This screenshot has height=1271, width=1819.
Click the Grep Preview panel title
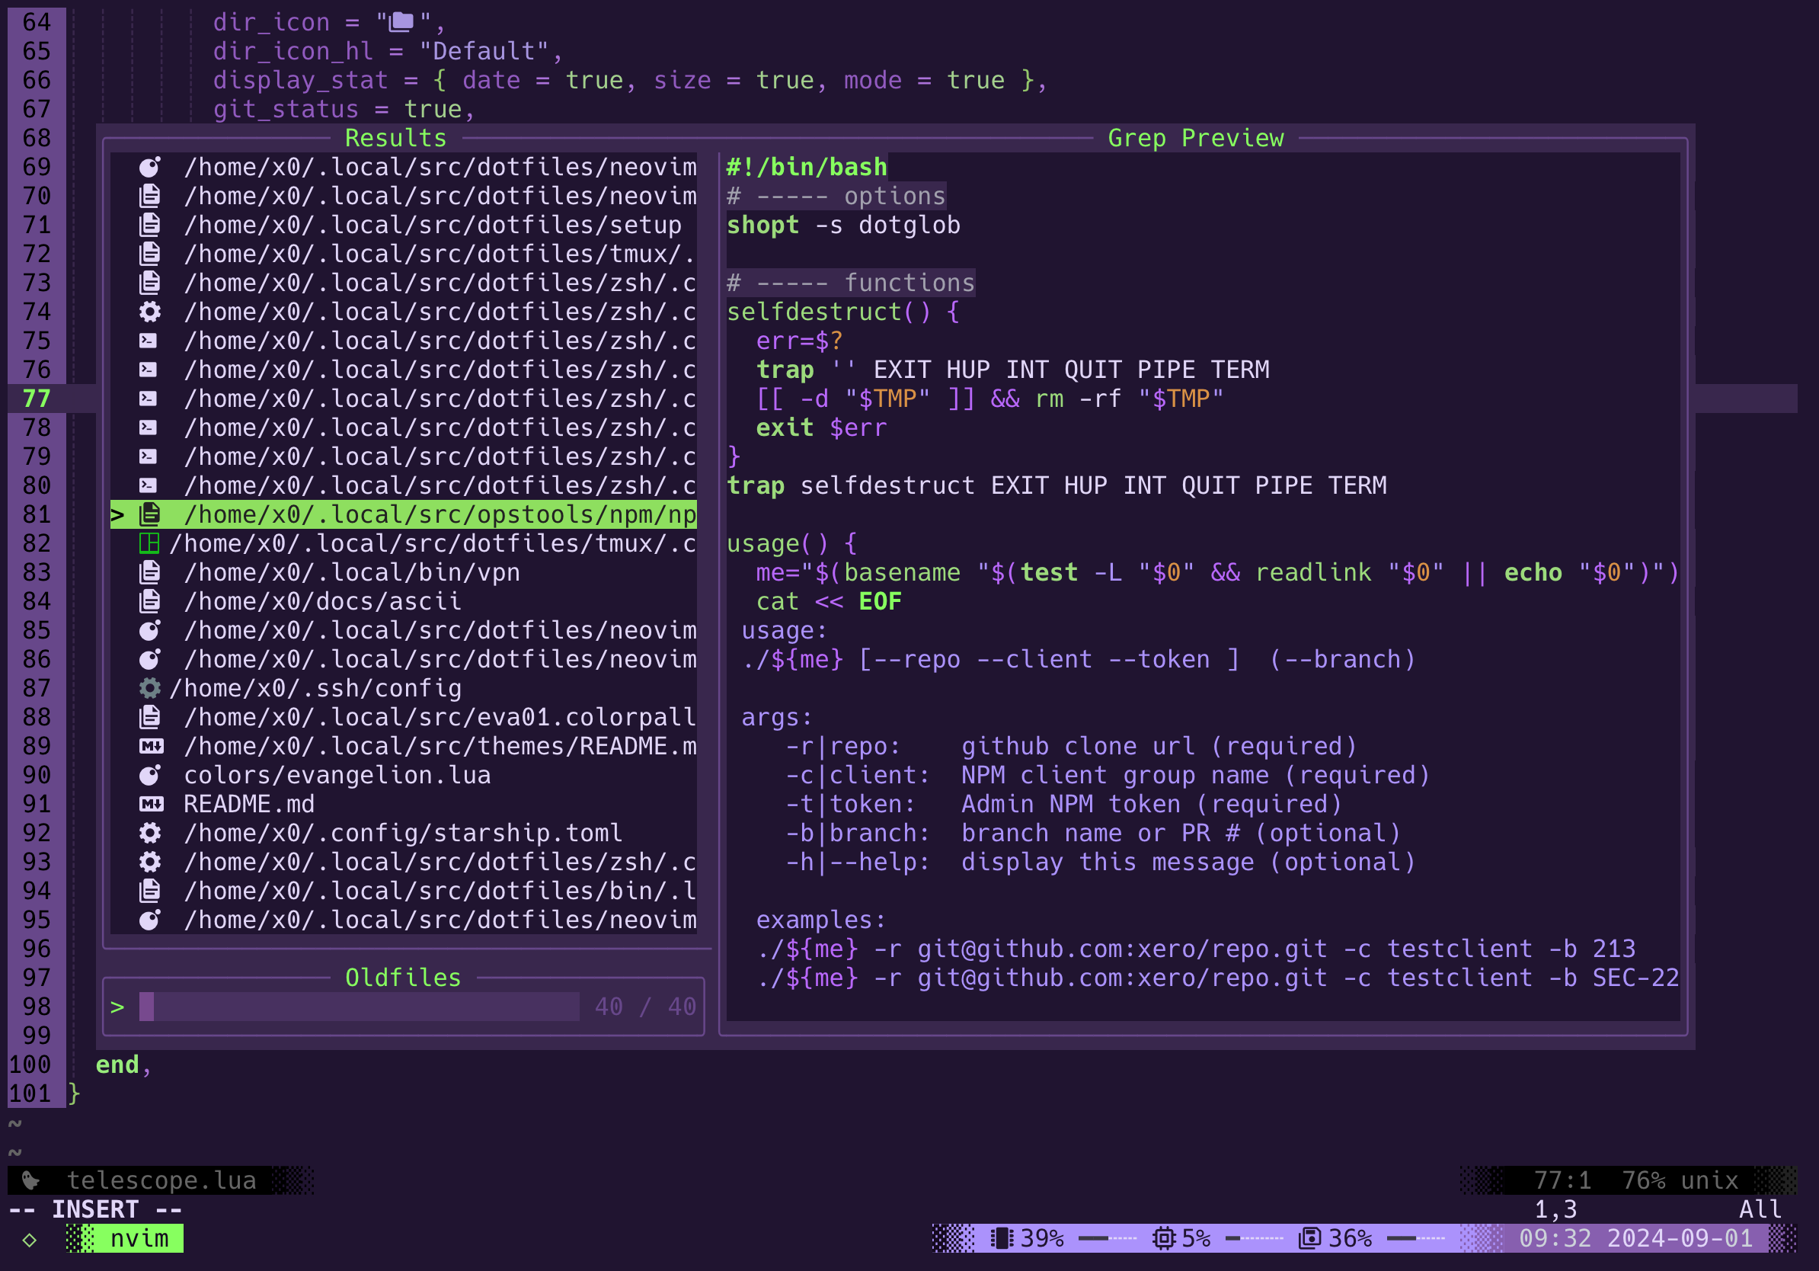tap(1194, 138)
